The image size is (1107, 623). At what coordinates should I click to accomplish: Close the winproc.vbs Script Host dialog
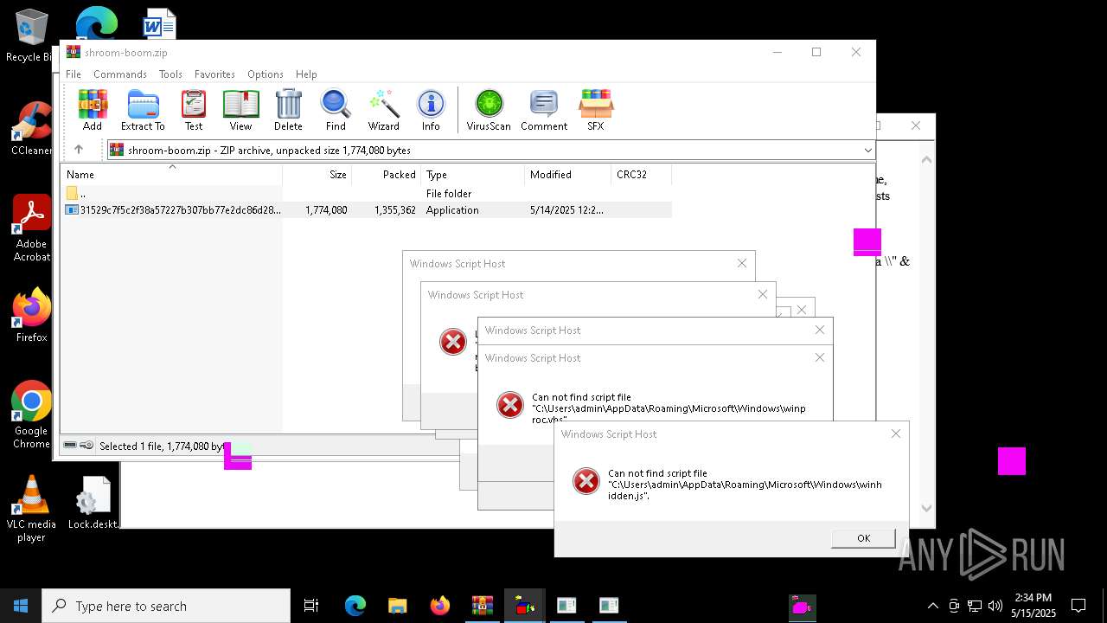[x=820, y=357]
